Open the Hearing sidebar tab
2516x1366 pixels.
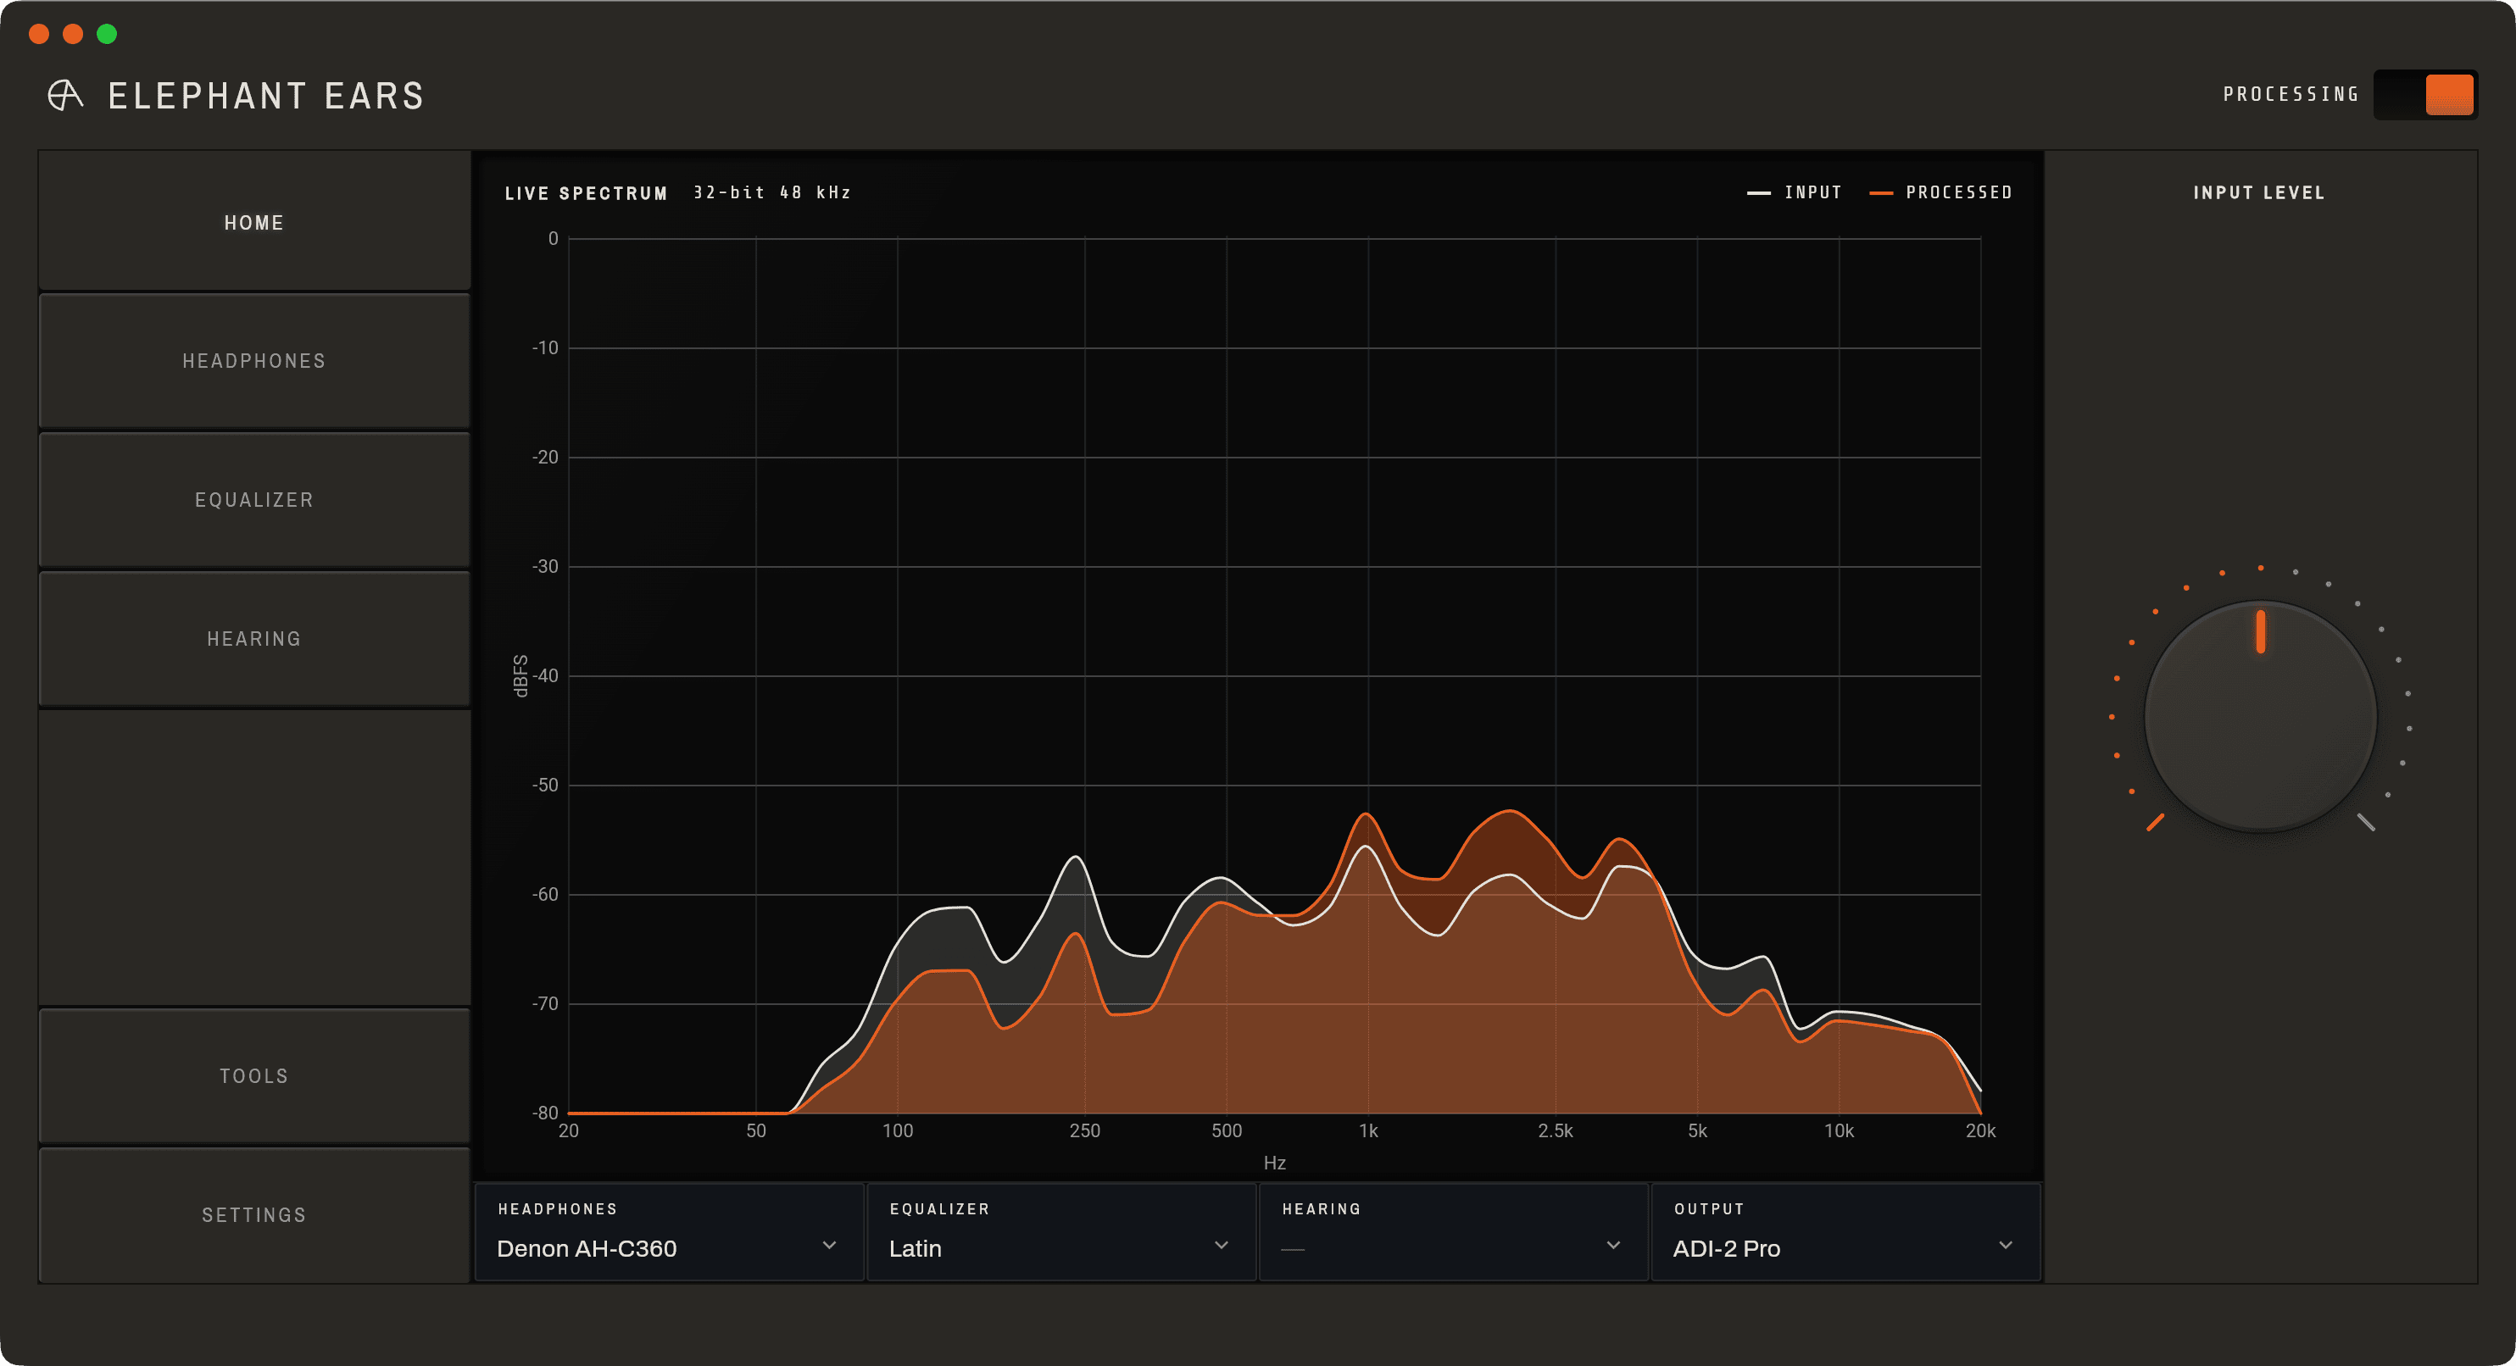[x=254, y=639]
